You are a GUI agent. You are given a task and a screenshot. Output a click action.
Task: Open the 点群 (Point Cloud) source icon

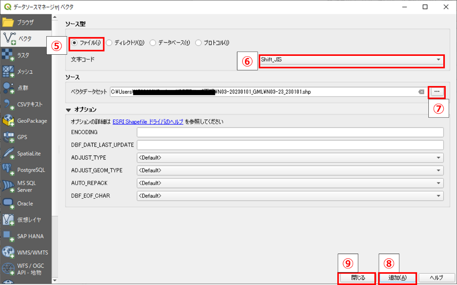(x=8, y=88)
